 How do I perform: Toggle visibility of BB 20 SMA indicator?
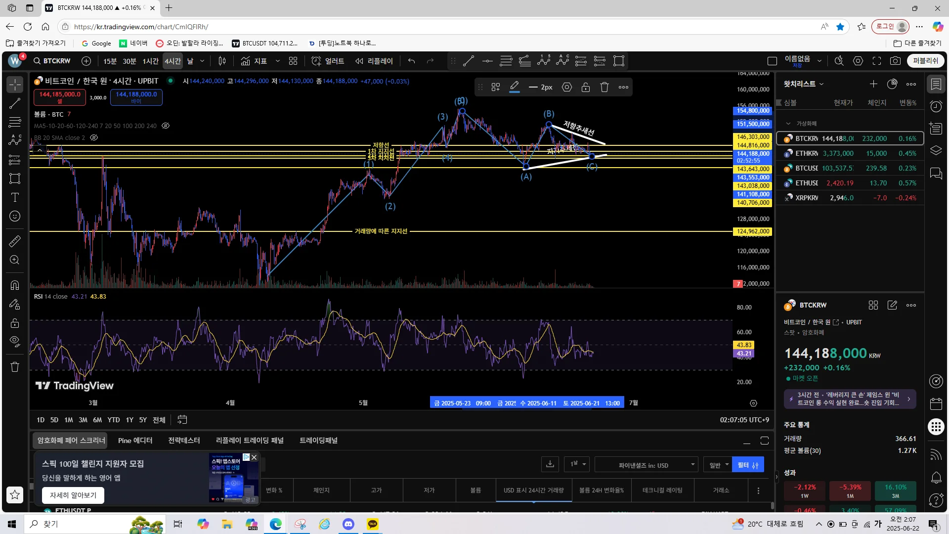(x=94, y=137)
